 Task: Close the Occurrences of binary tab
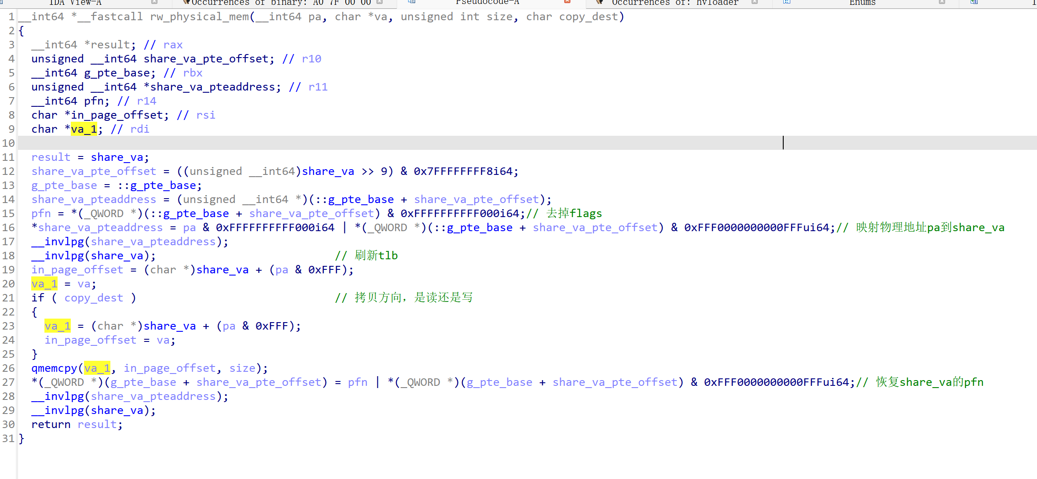click(380, 2)
